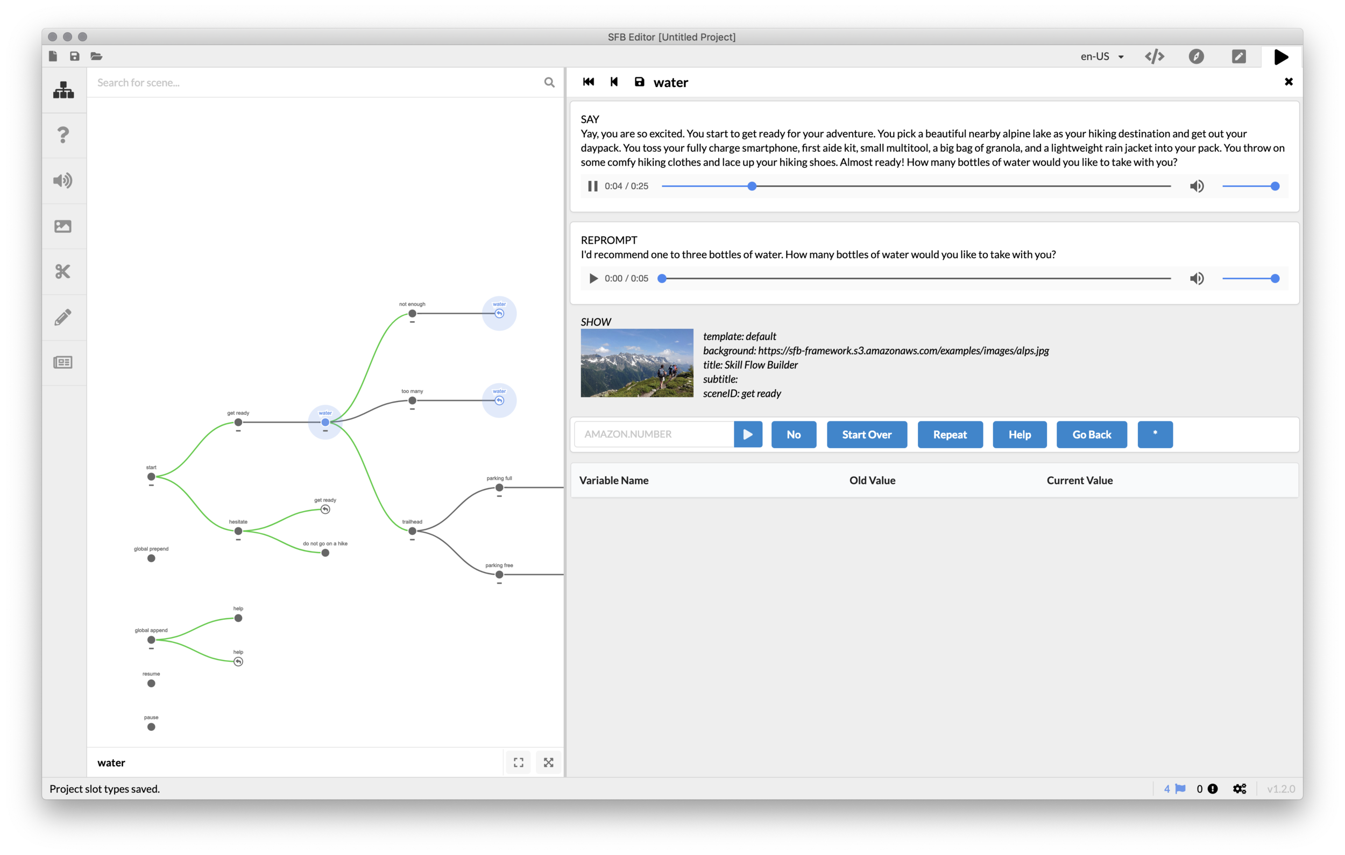Click the compass navigation icon
Image resolution: width=1345 pixels, height=855 pixels.
1196,56
